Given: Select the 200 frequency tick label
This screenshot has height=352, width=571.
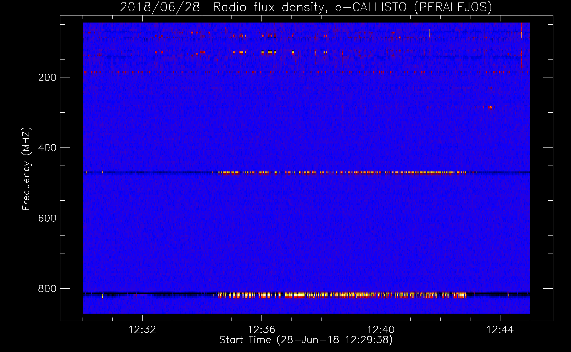Looking at the screenshot, I should coord(47,77).
